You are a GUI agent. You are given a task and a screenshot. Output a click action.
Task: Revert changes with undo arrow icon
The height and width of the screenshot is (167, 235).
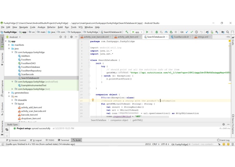tap(201, 32)
